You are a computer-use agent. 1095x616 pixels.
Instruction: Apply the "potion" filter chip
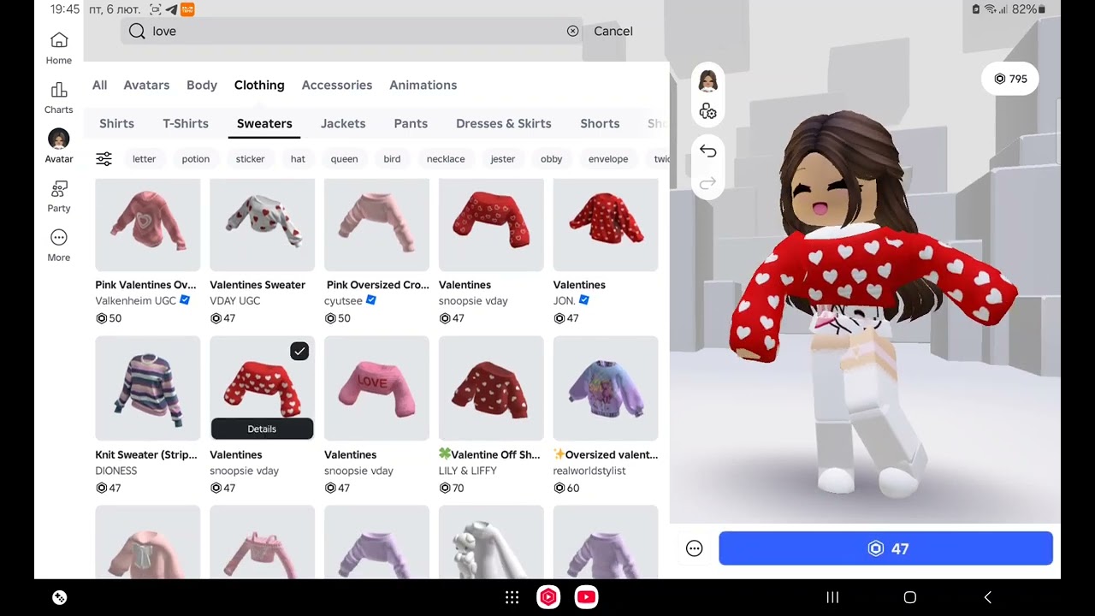click(195, 158)
